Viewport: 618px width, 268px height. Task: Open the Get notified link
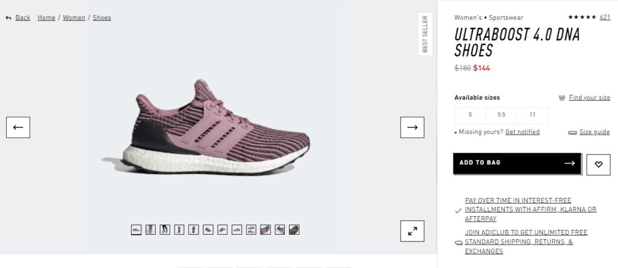[x=522, y=132]
